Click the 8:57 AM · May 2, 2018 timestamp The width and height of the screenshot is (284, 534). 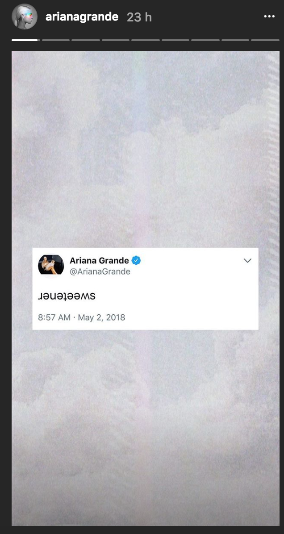[x=81, y=317]
